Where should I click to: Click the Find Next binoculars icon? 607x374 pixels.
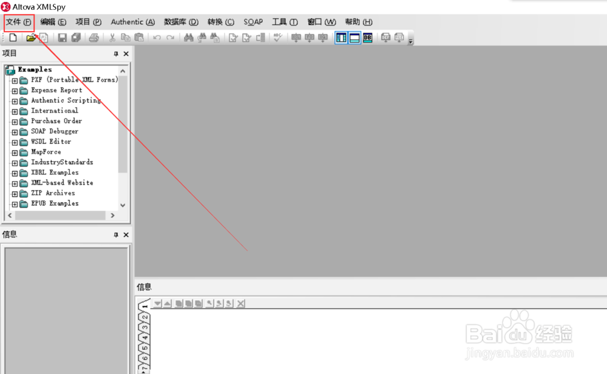[202, 38]
